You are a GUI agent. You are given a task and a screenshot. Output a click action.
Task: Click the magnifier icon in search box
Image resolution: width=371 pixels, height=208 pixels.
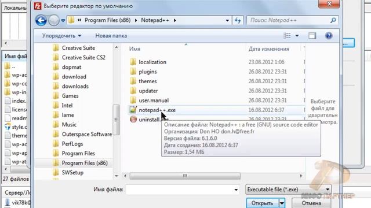click(333, 21)
